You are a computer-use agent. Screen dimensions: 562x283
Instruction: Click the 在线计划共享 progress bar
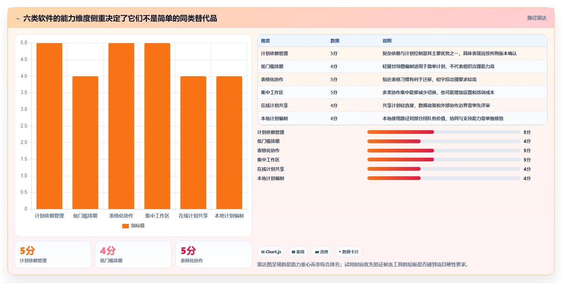444,169
